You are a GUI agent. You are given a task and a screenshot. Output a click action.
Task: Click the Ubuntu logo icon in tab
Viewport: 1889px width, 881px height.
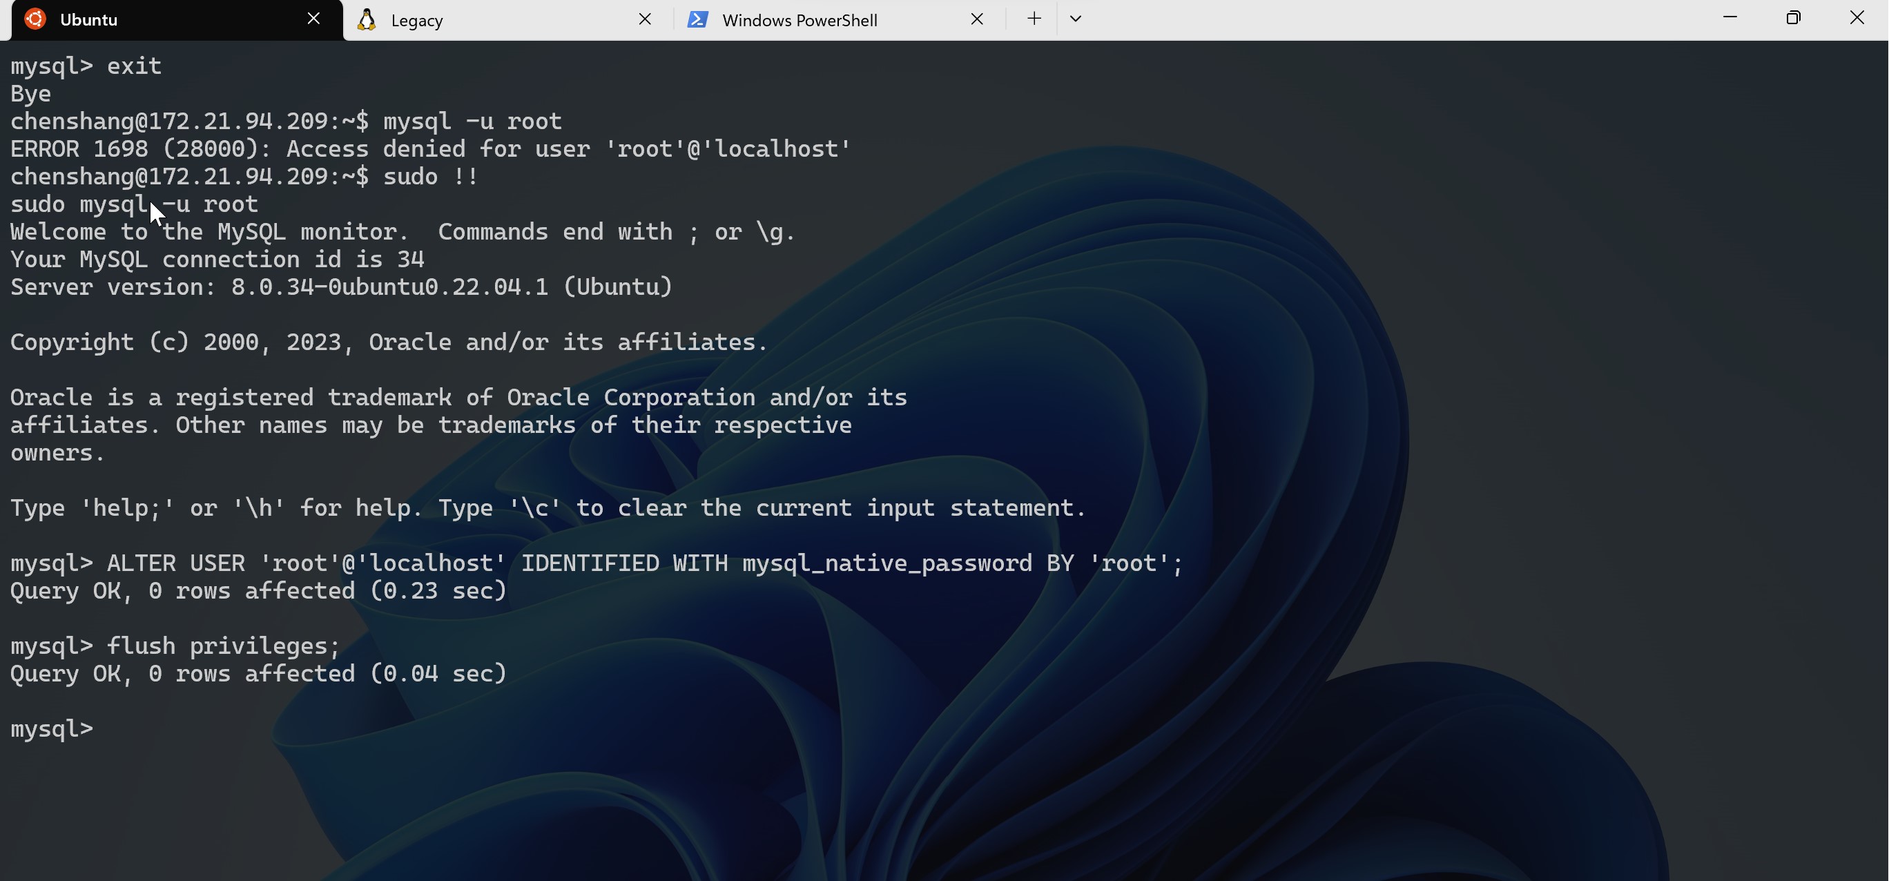click(35, 19)
